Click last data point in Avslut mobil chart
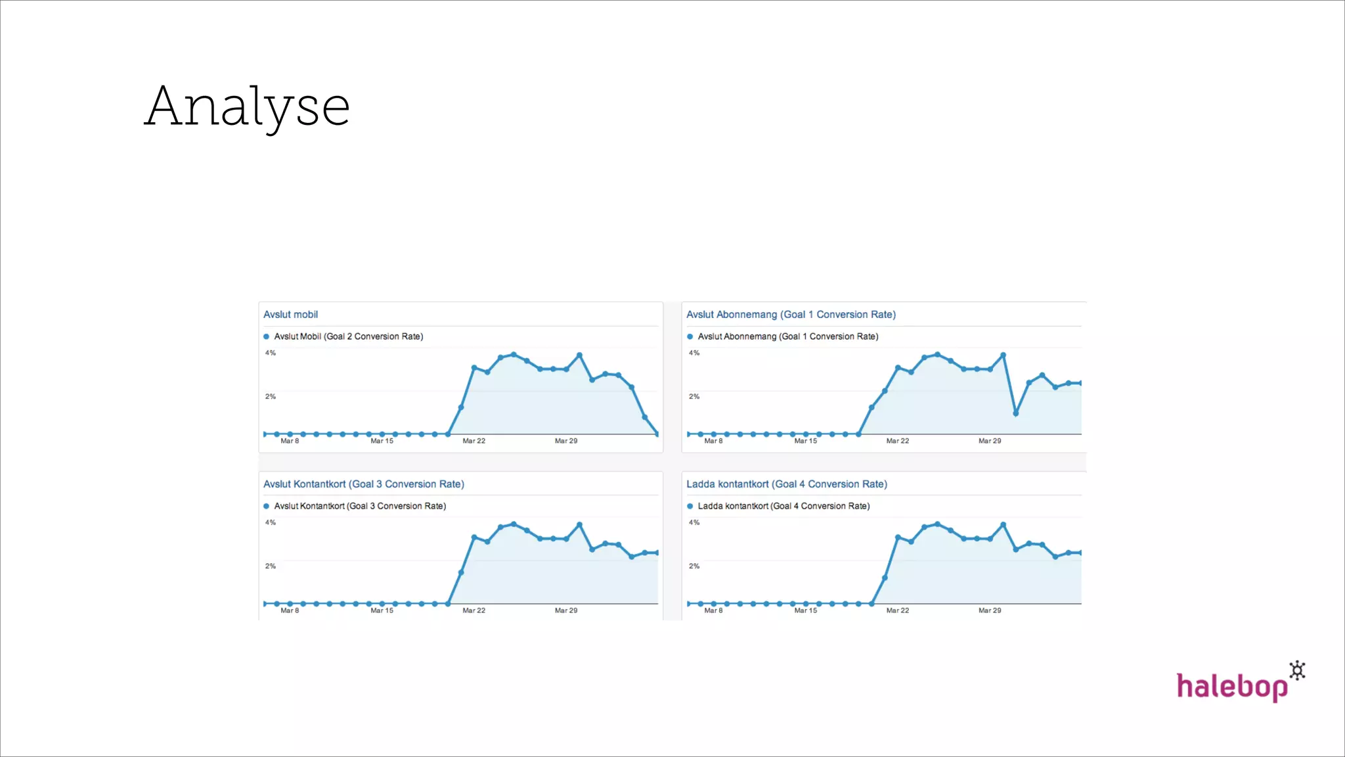 pos(657,434)
